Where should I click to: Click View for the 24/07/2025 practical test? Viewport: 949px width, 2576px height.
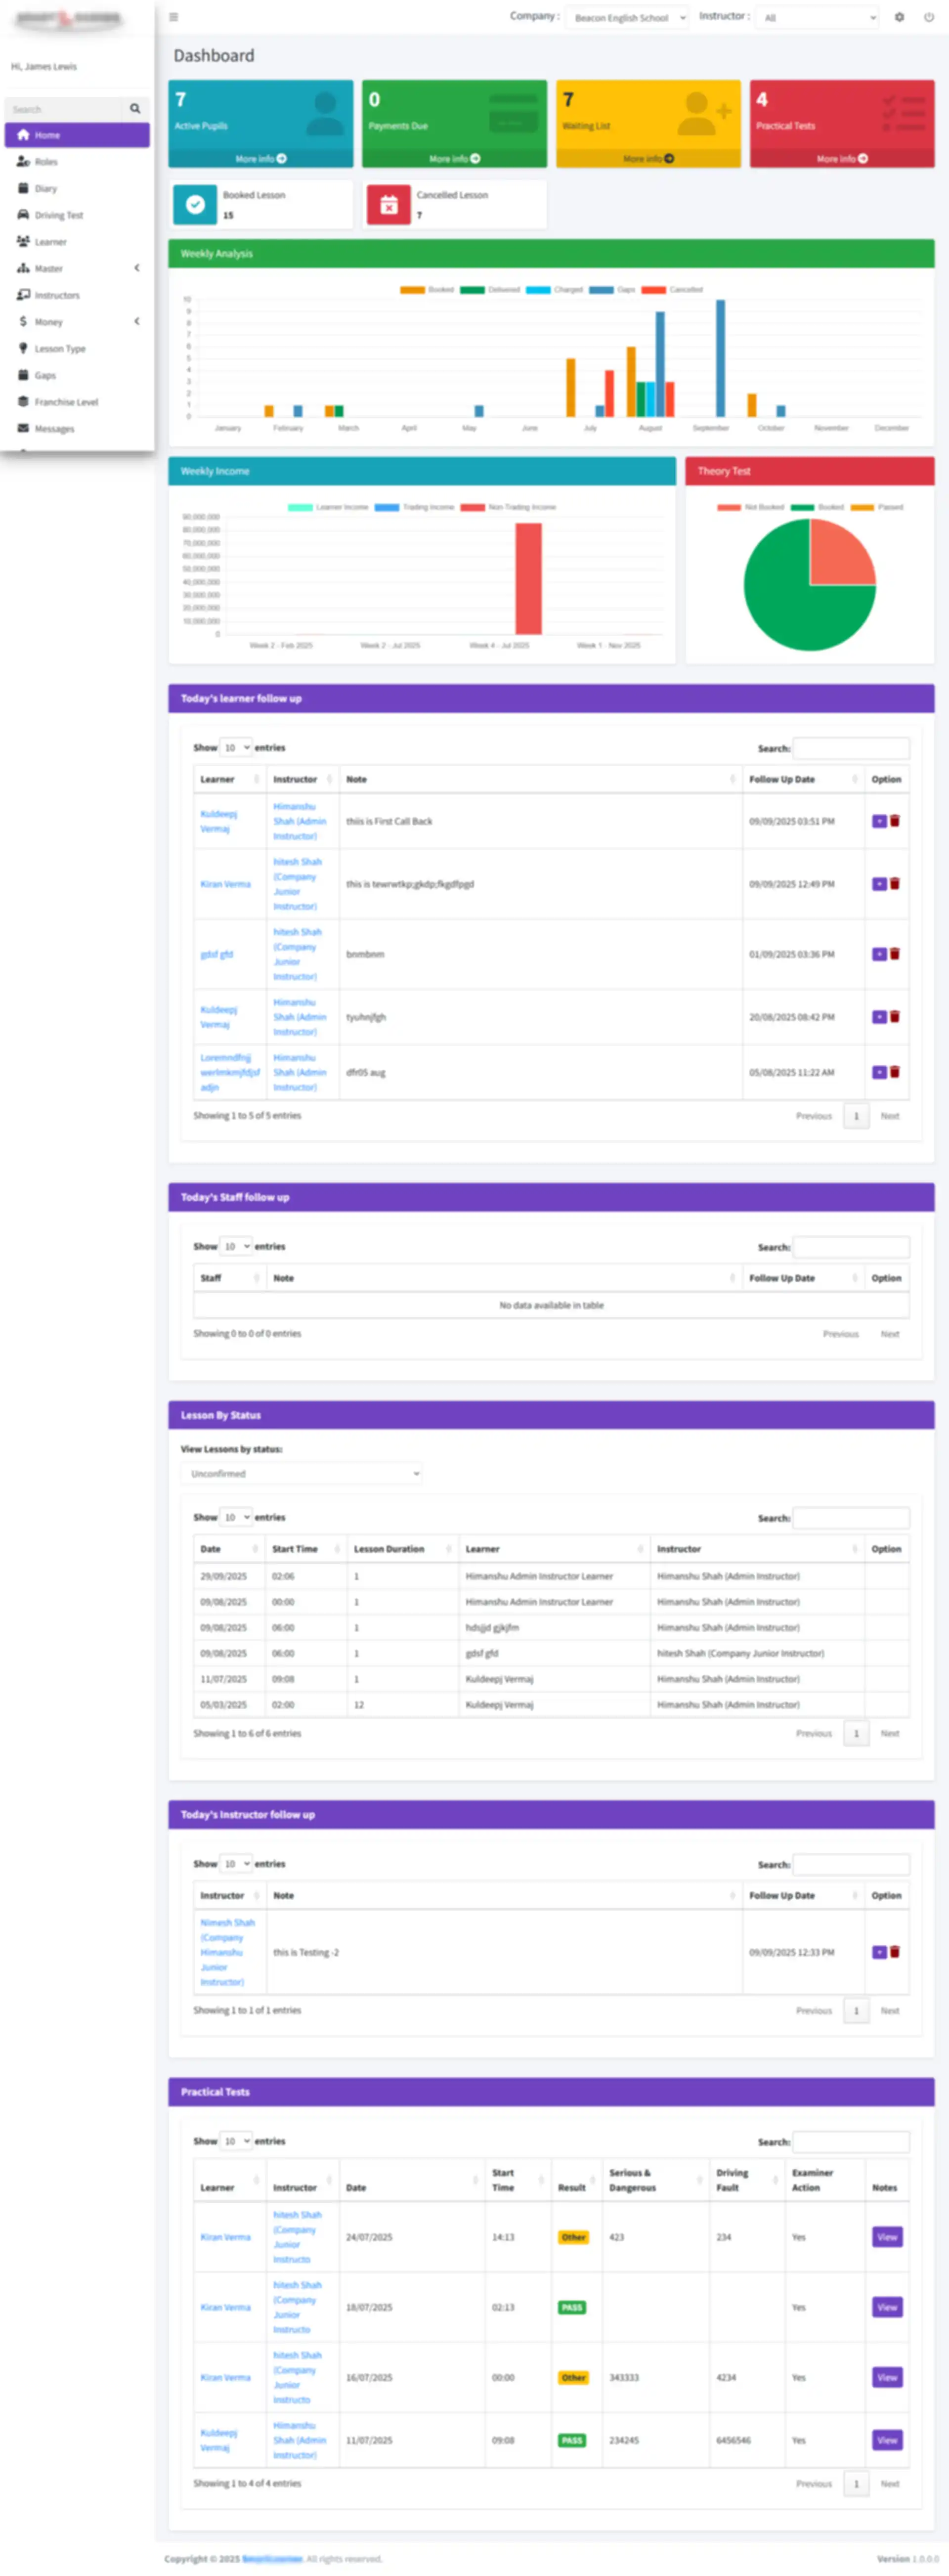886,2237
